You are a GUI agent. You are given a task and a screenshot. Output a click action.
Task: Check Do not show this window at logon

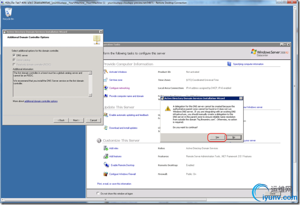click(x=98, y=193)
